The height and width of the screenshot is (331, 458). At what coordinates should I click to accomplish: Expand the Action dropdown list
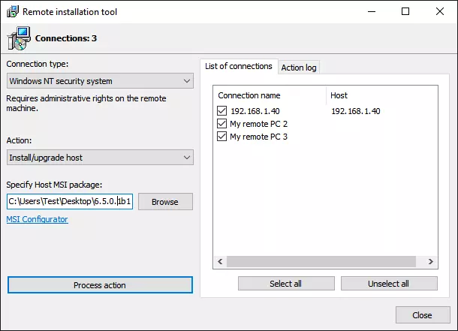coord(100,158)
